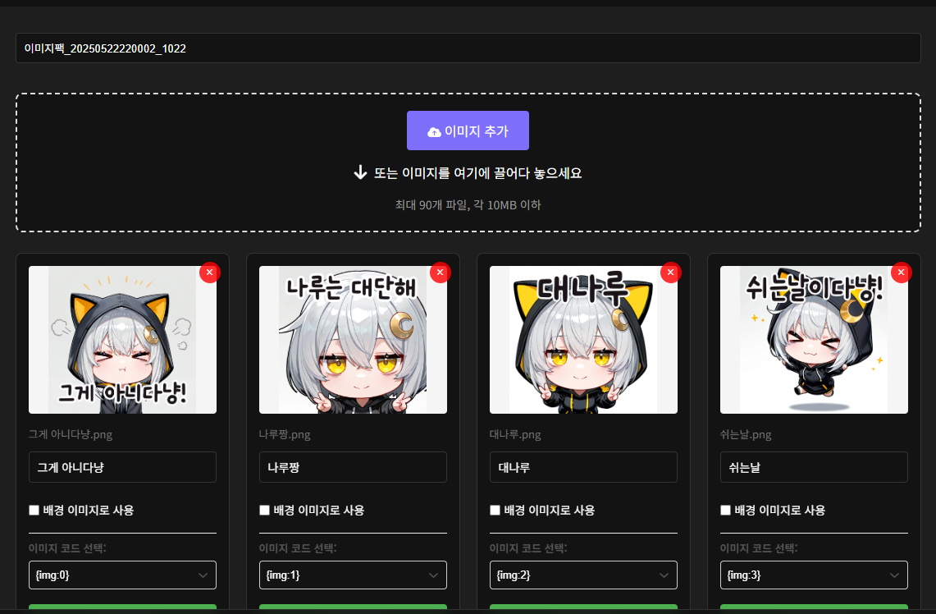Viewport: 936px width, 614px height.
Task: Click the 그게 아니다냥 name input field
Action: (122, 467)
